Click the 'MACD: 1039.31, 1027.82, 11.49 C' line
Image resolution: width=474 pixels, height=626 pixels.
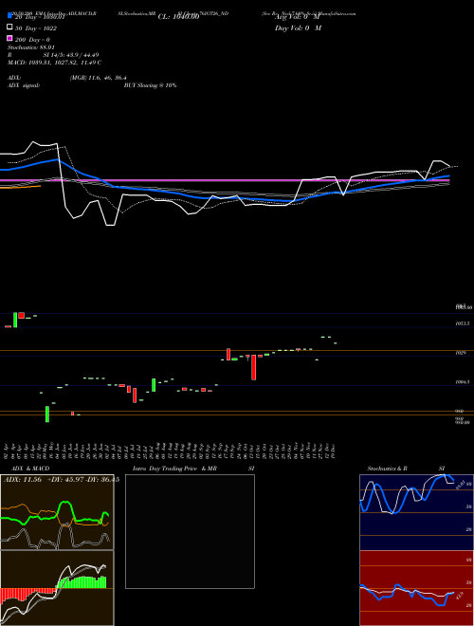54,63
